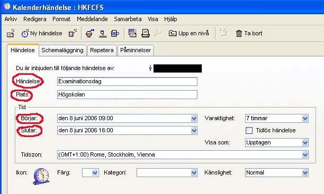Expand the Börjar date dropdown
The height and width of the screenshot is (194, 324).
coord(194,118)
